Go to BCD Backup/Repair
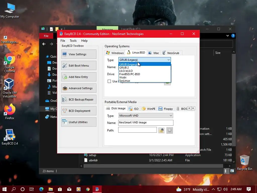 click(x=79, y=100)
